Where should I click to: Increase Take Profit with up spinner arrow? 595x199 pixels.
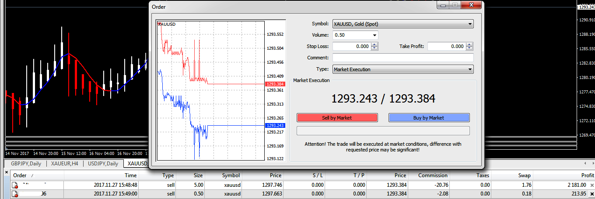469,45
